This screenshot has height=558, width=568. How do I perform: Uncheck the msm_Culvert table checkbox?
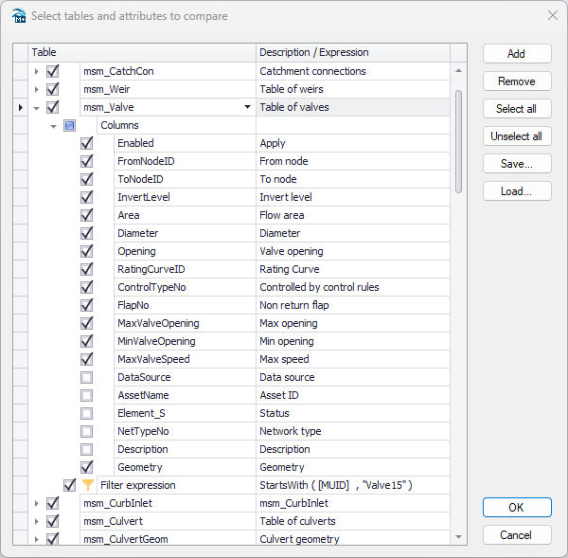52,521
